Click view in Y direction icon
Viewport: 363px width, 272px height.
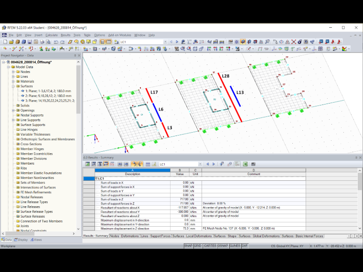click(x=215, y=49)
